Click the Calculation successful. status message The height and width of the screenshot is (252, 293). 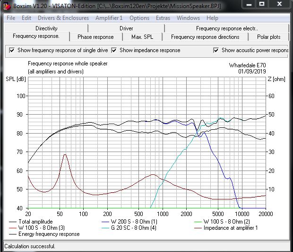[x=30, y=246]
